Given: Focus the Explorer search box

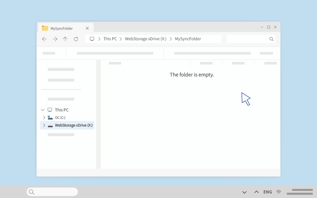Looking at the screenshot, I should (x=251, y=39).
